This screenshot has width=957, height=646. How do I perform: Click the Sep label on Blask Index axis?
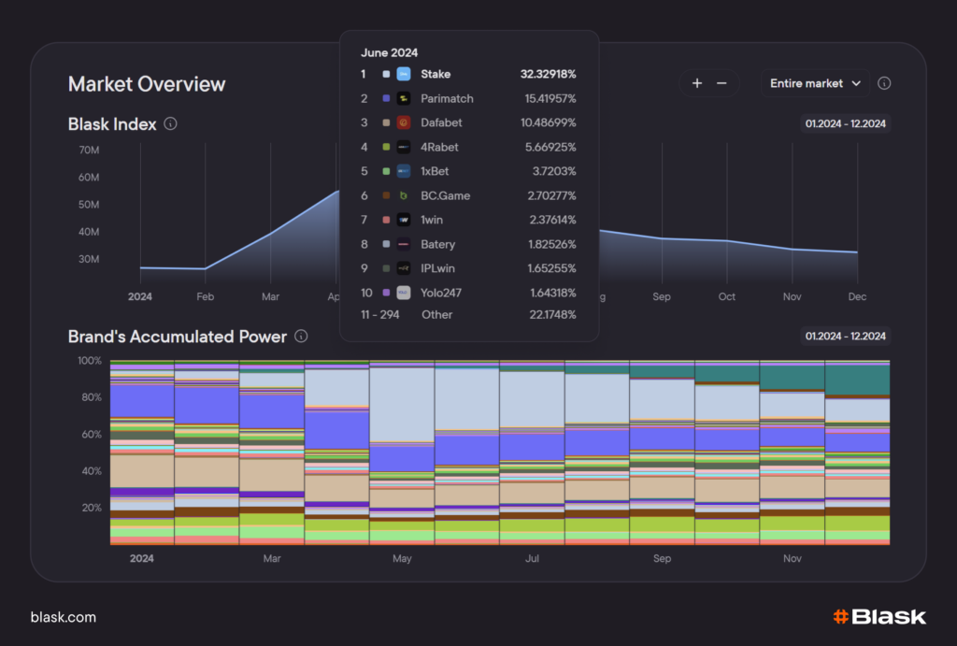coord(662,296)
